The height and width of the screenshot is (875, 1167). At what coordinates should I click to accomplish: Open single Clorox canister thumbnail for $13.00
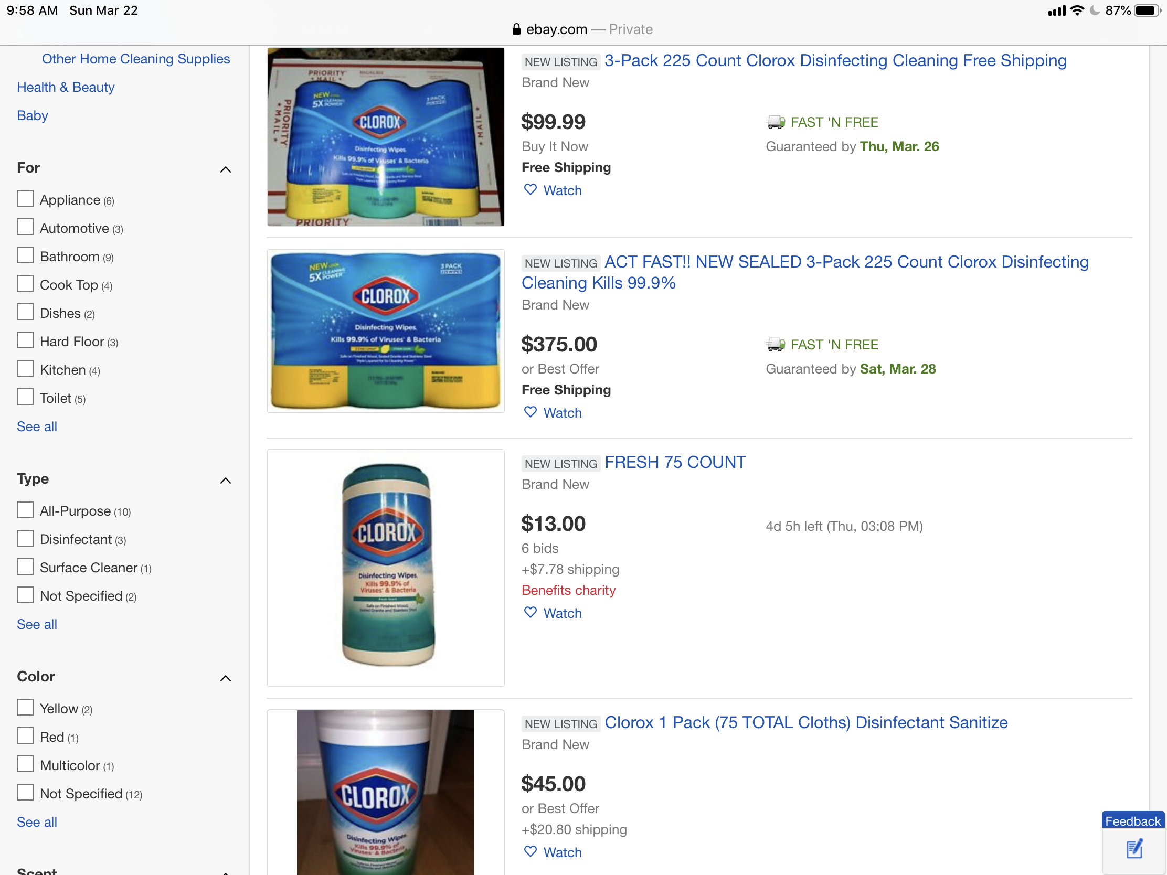[x=386, y=568]
